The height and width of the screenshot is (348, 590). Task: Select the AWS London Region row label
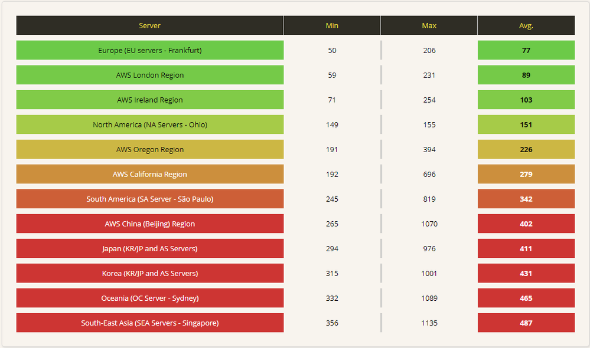(x=150, y=75)
